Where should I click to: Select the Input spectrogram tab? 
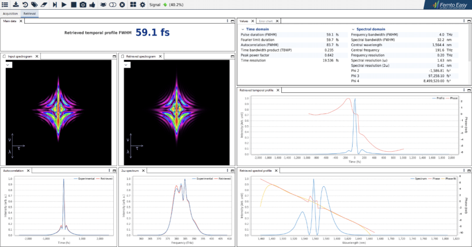[x=20, y=56]
